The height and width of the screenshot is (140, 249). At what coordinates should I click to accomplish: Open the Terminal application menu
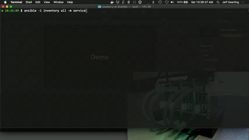(16, 2)
